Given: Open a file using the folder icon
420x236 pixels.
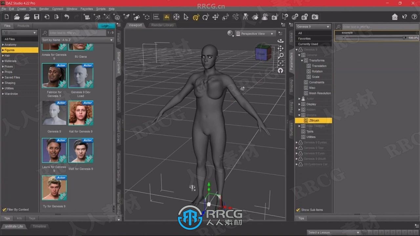Looking at the screenshot, I should (17, 17).
